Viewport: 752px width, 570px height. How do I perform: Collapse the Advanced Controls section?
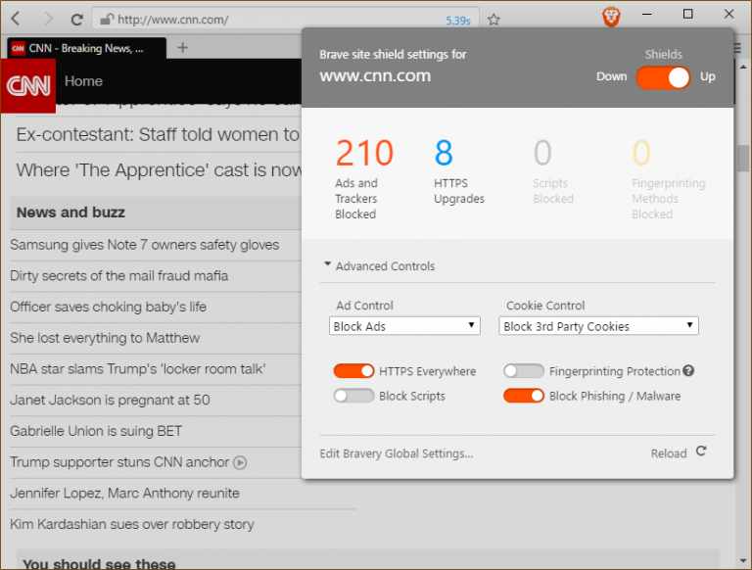pyautogui.click(x=379, y=265)
